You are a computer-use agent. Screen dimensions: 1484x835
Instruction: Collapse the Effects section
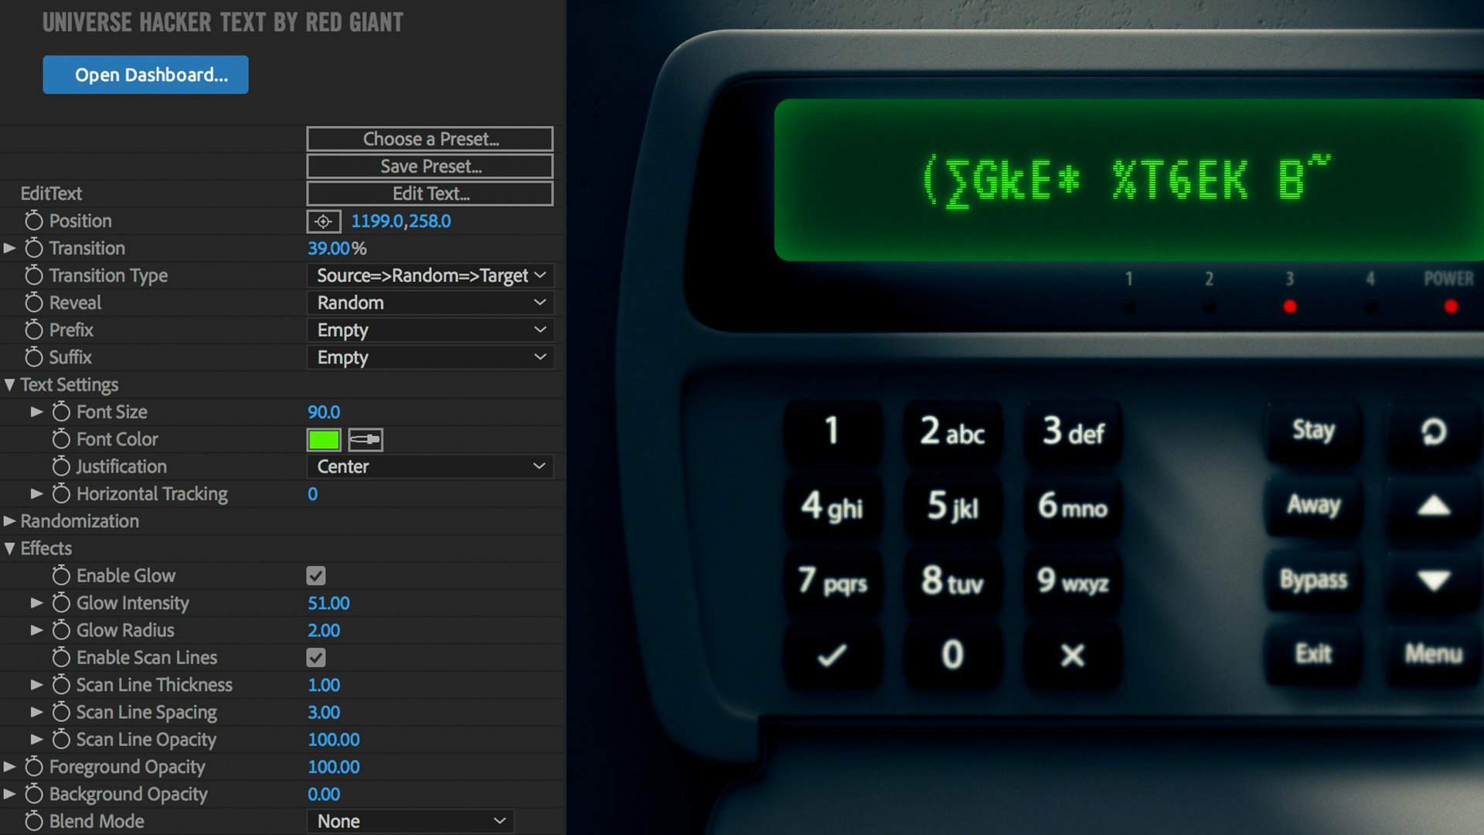click(x=9, y=549)
